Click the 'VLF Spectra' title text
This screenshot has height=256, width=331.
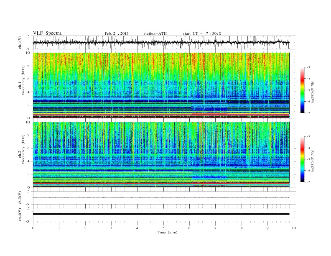coord(47,33)
